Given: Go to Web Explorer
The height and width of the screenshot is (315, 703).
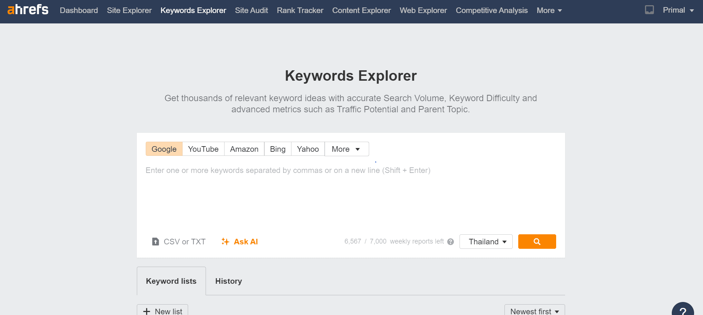Looking at the screenshot, I should [423, 10].
